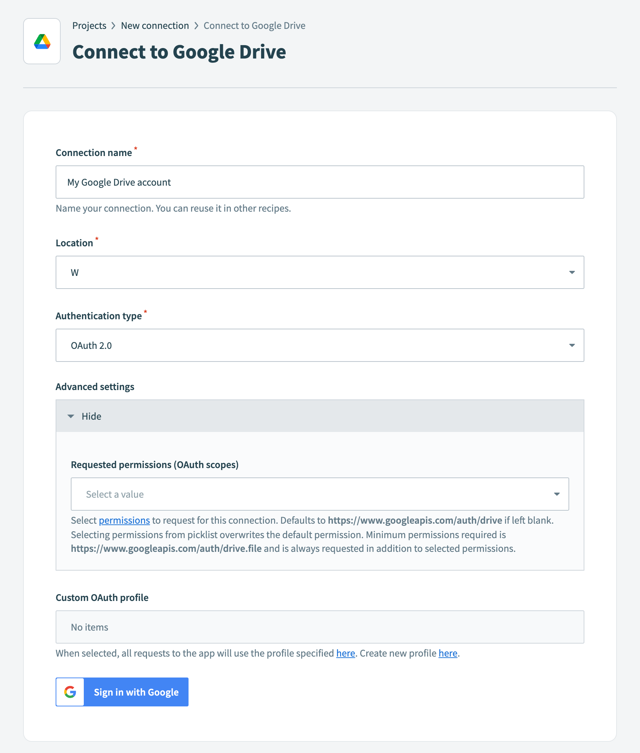Screen dimensions: 640x753
Task: Collapse Advanced settings using Hide
Action: pyautogui.click(x=91, y=416)
